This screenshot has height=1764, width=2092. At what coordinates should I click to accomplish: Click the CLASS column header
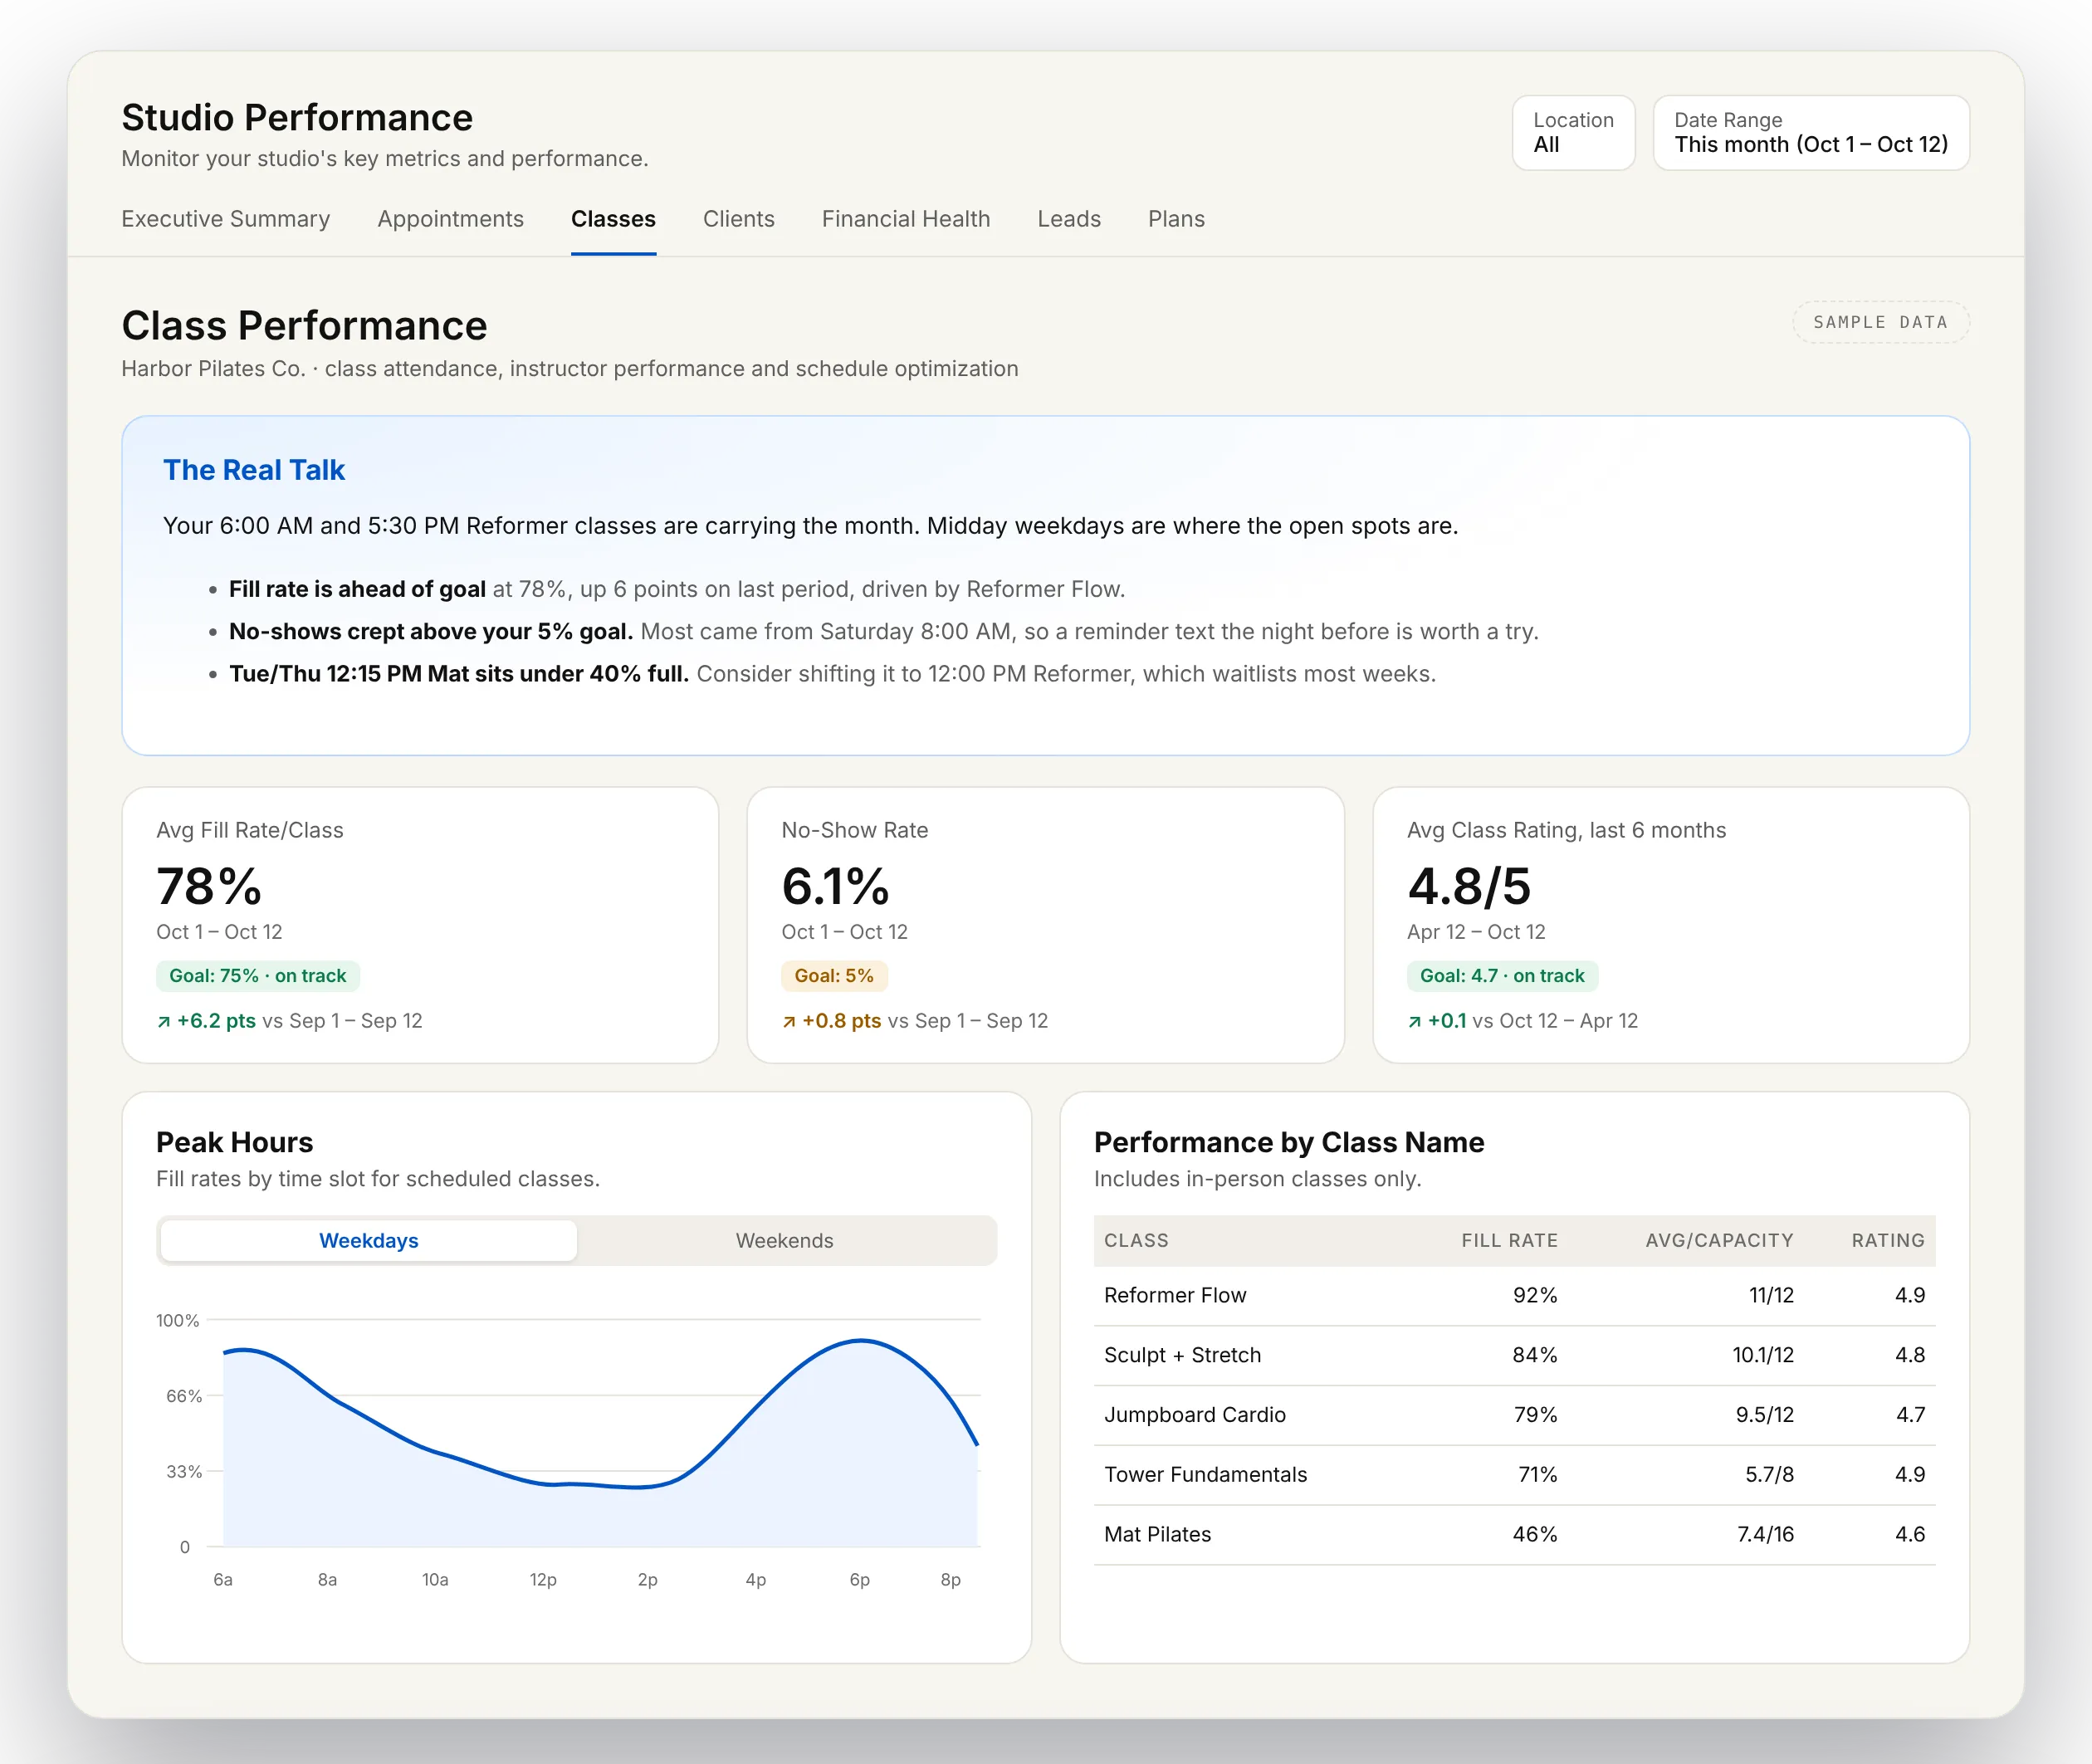1136,1240
